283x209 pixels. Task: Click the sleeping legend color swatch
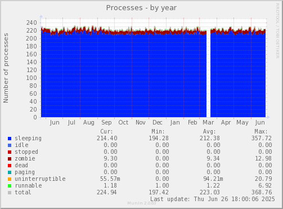click(10, 139)
